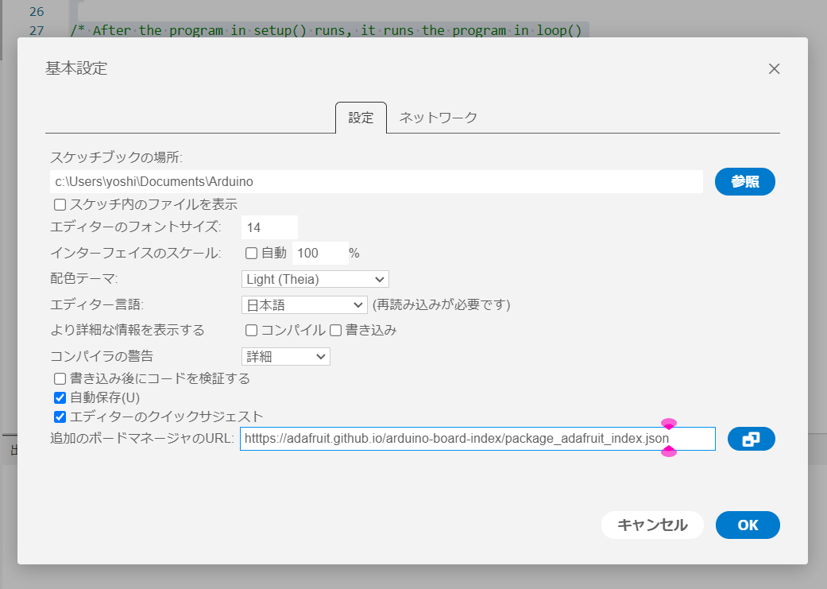This screenshot has height=589, width=827.
Task: Open the コンパイラの警告 詳細 dropdown
Action: (x=286, y=357)
